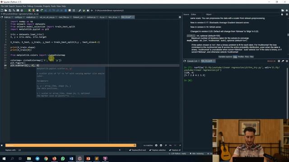Screen dimensions: 289x162
Task: Re-run last script icon
Action: coord(42,10)
